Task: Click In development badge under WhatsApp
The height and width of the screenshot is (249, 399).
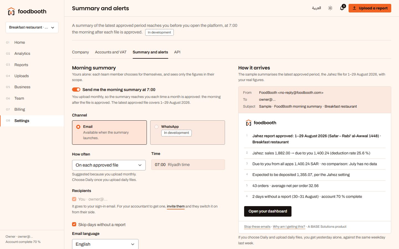Action: pyautogui.click(x=177, y=133)
